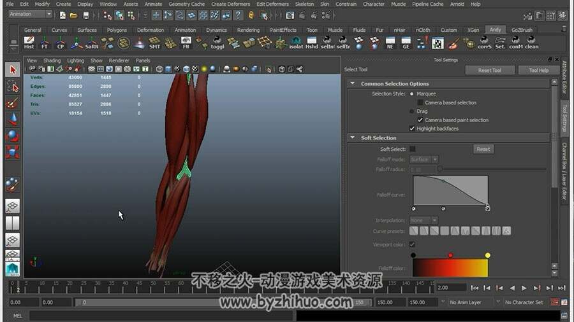
Task: Select Marquee selection style
Action: (x=412, y=94)
